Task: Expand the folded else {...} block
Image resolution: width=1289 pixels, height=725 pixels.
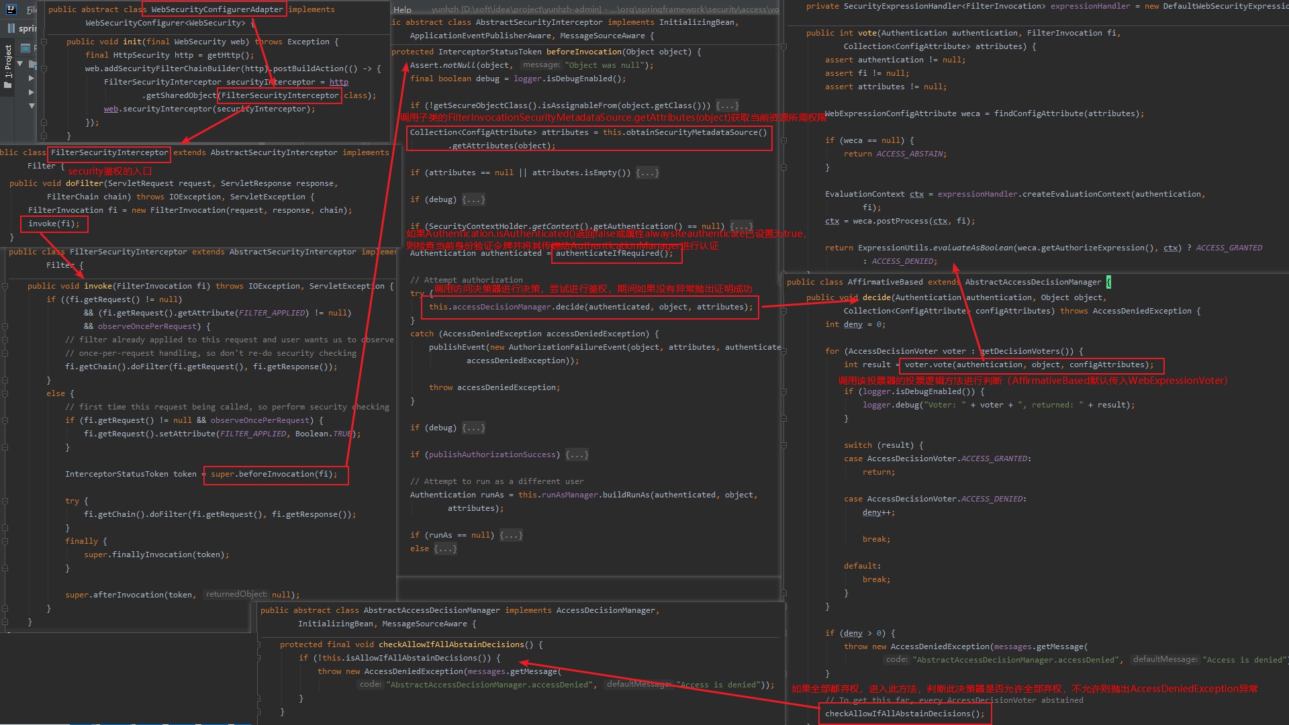Action: pos(445,548)
